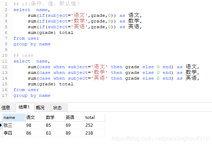This screenshot has height=145, width=212.
Task: Click the total column header
Action: pos(95,117)
